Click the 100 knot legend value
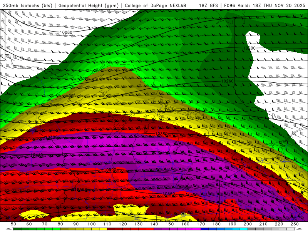 coord(92,224)
